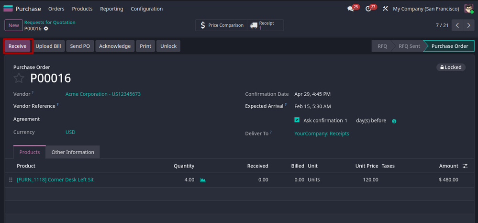The height and width of the screenshot is (223, 478).
Task: Click the Amount value $ 480.00
Action: coord(448,180)
